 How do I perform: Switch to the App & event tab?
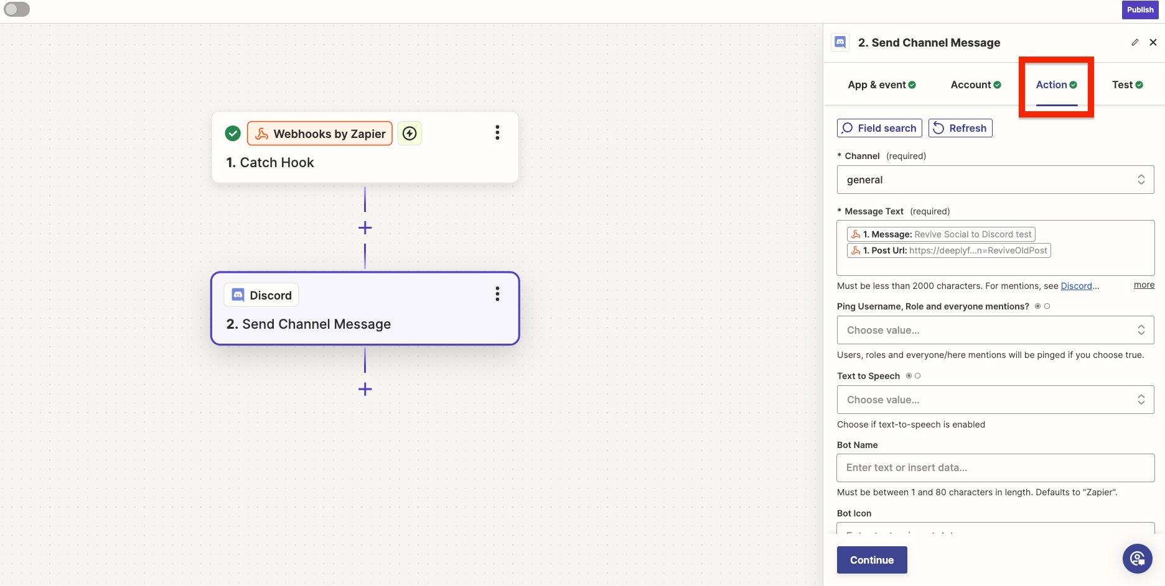pos(881,85)
